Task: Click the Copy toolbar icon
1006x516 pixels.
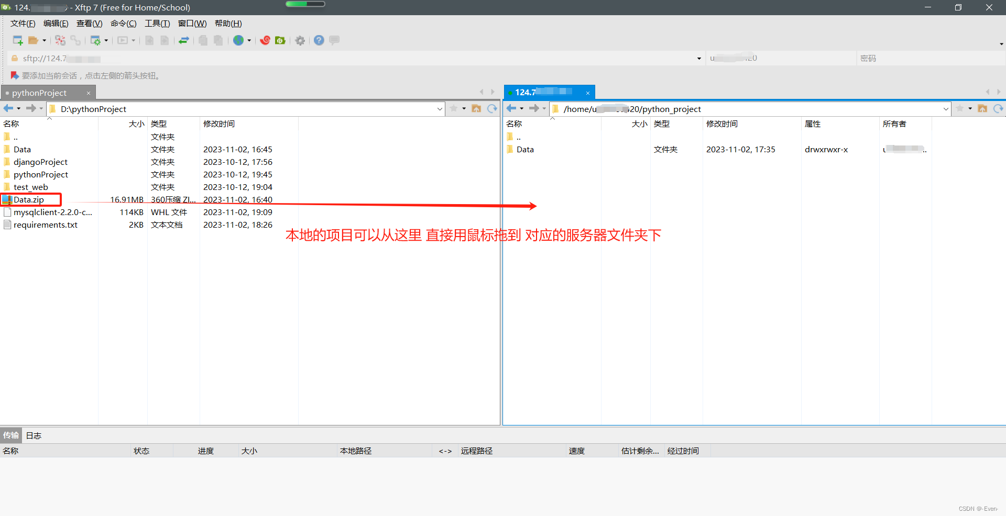Action: point(203,40)
